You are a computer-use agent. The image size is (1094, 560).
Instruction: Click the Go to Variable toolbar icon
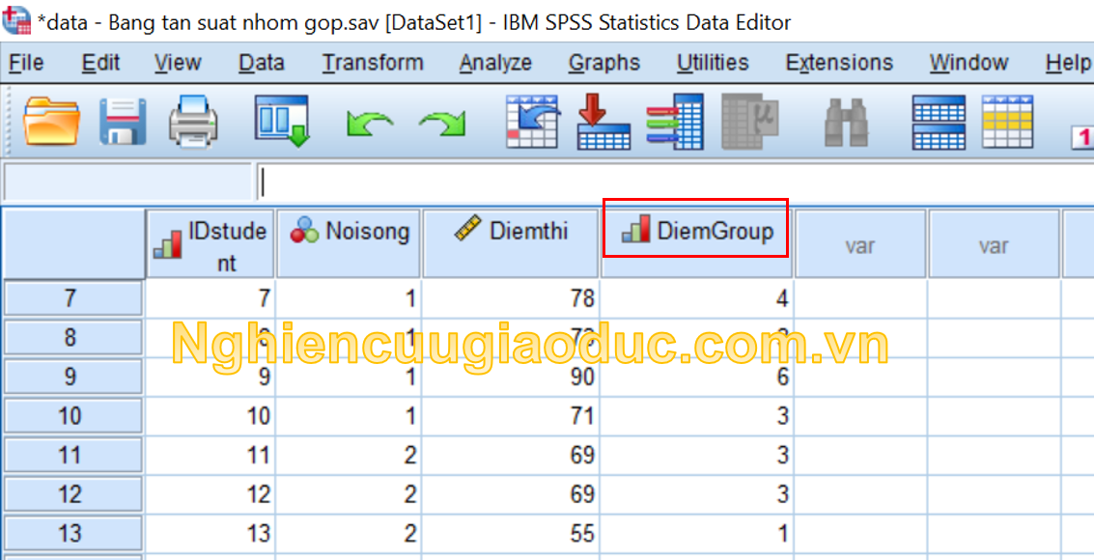coord(603,122)
